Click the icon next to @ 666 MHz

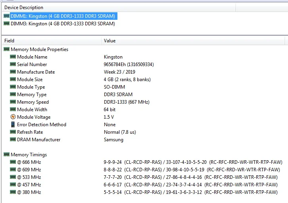13,162
